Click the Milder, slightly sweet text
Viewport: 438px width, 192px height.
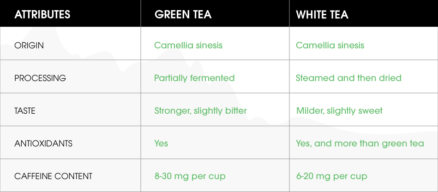click(x=339, y=111)
